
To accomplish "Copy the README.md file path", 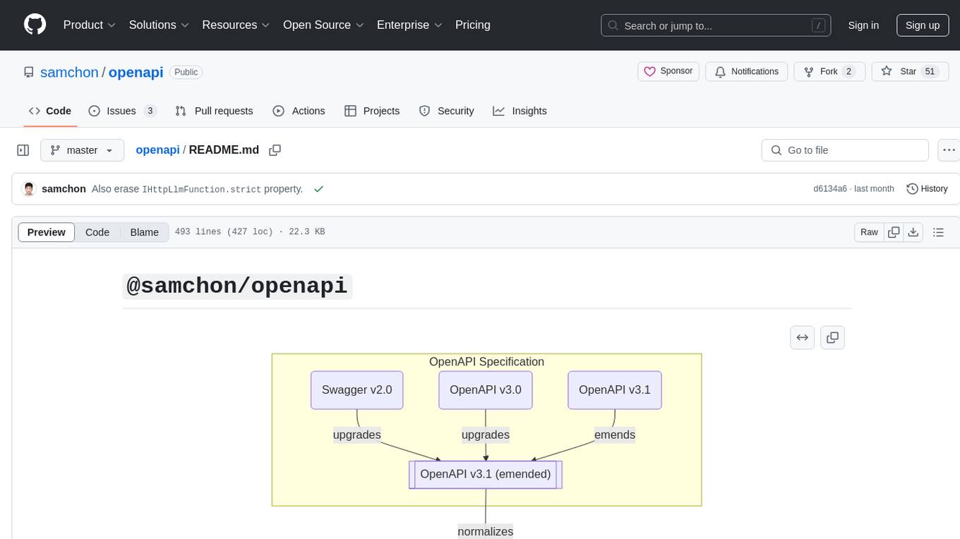I will click(x=275, y=150).
